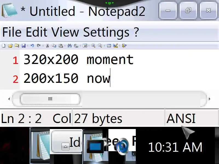Open the Replace tool icon

(x=76, y=46)
